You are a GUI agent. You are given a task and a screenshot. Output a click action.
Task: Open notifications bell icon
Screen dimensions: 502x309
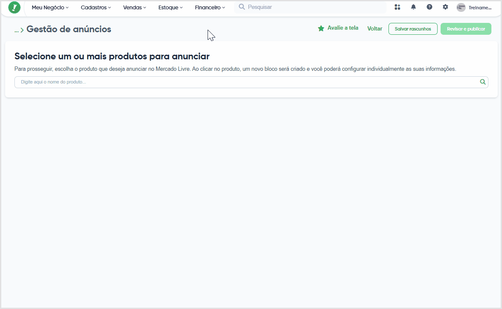click(413, 7)
